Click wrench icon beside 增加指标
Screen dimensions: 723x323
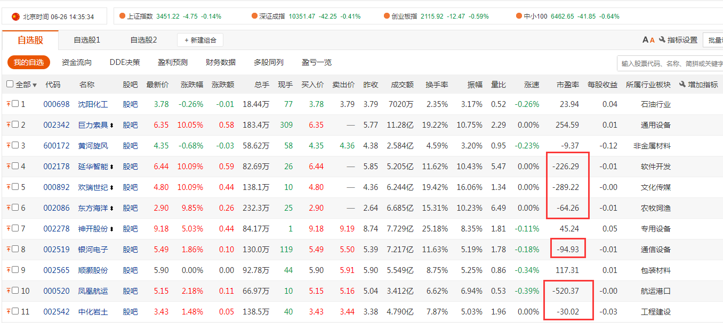[682, 84]
